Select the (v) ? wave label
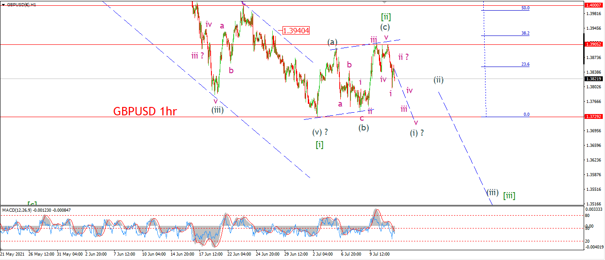The height and width of the screenshot is (260, 605). 320,132
